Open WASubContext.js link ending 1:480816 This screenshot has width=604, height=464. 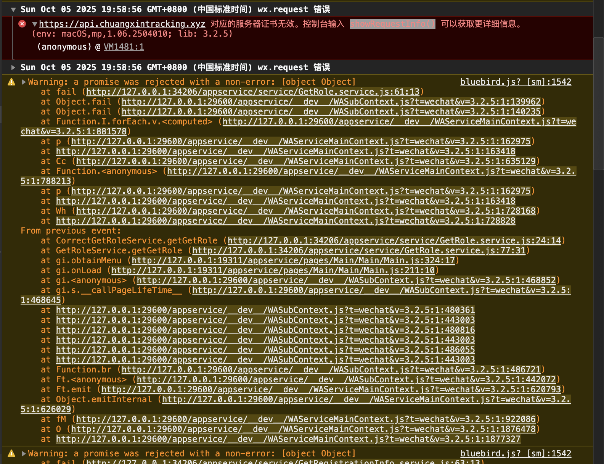(x=265, y=330)
